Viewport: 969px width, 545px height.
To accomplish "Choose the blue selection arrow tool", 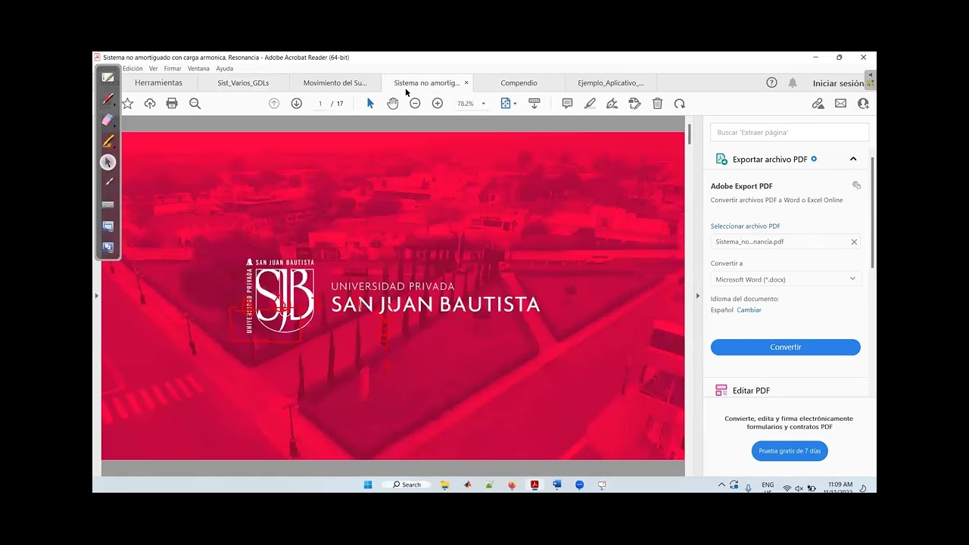I will (370, 104).
